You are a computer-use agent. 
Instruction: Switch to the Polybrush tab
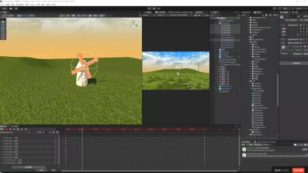coord(246,13)
